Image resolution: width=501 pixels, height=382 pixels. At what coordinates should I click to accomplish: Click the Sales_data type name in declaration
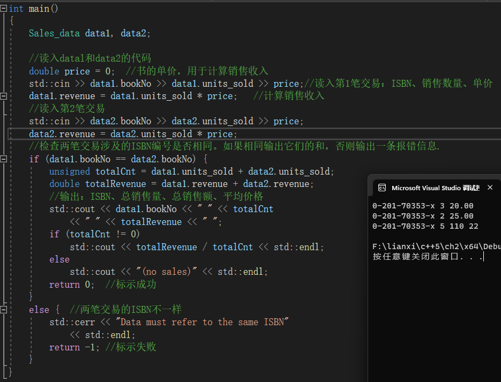pos(54,33)
